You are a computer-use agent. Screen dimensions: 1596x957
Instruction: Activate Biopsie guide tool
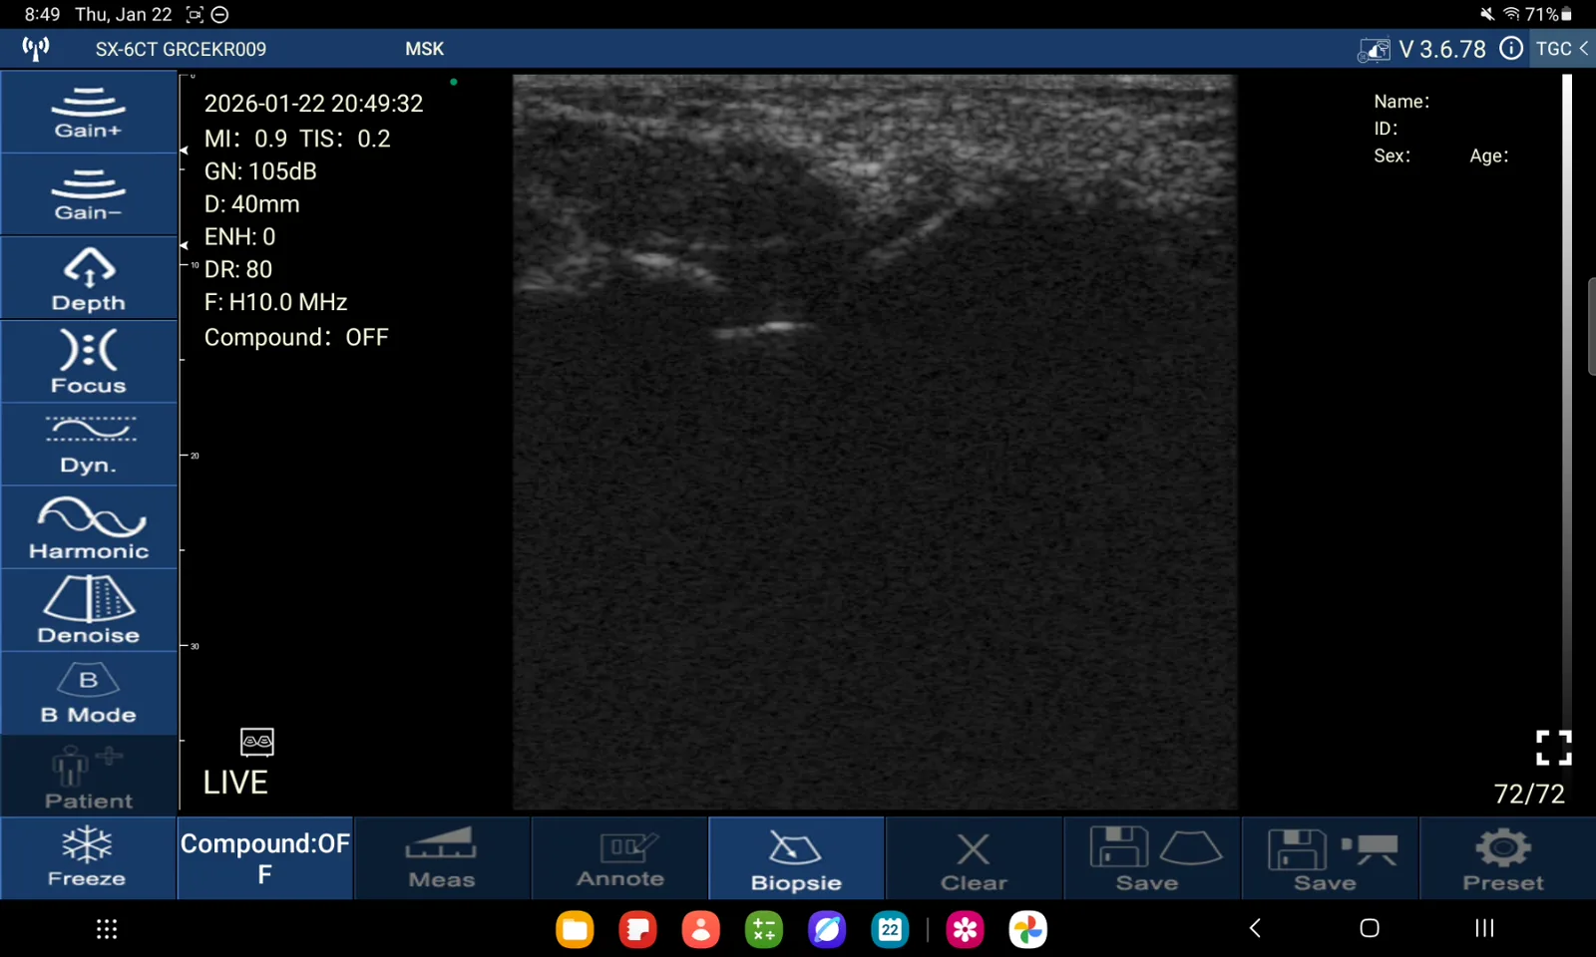pyautogui.click(x=796, y=858)
